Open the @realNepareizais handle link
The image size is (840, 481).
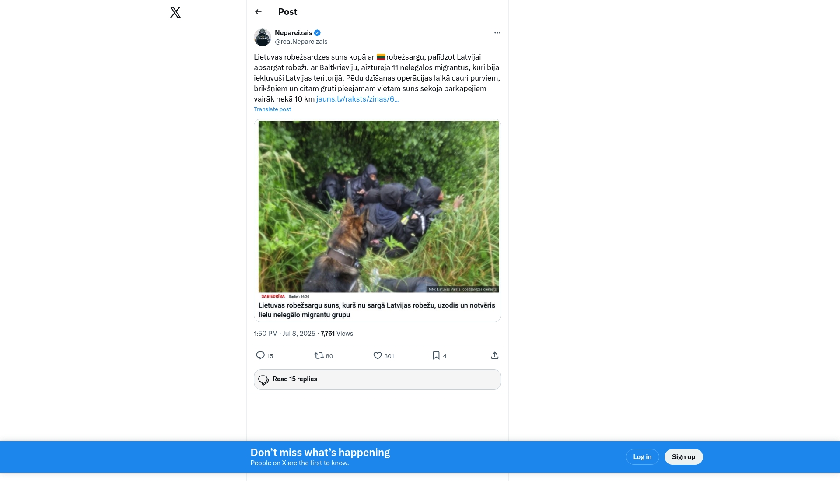pyautogui.click(x=301, y=42)
